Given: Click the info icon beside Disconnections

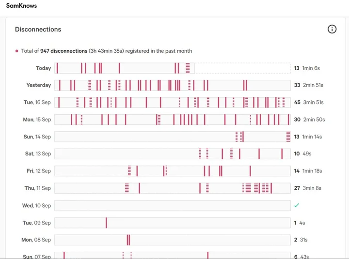Looking at the screenshot, I should (x=332, y=29).
